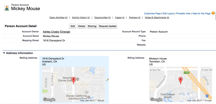216x104 pixels.
Task: Click the Billing Address text Mickey's House
Action: [158, 59]
